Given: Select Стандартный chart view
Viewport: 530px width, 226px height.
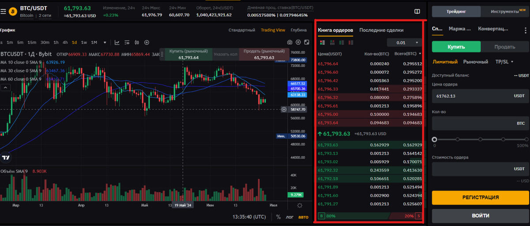Looking at the screenshot, I should pyautogui.click(x=242, y=30).
